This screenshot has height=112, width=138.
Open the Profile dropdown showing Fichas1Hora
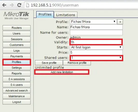click(x=93, y=22)
